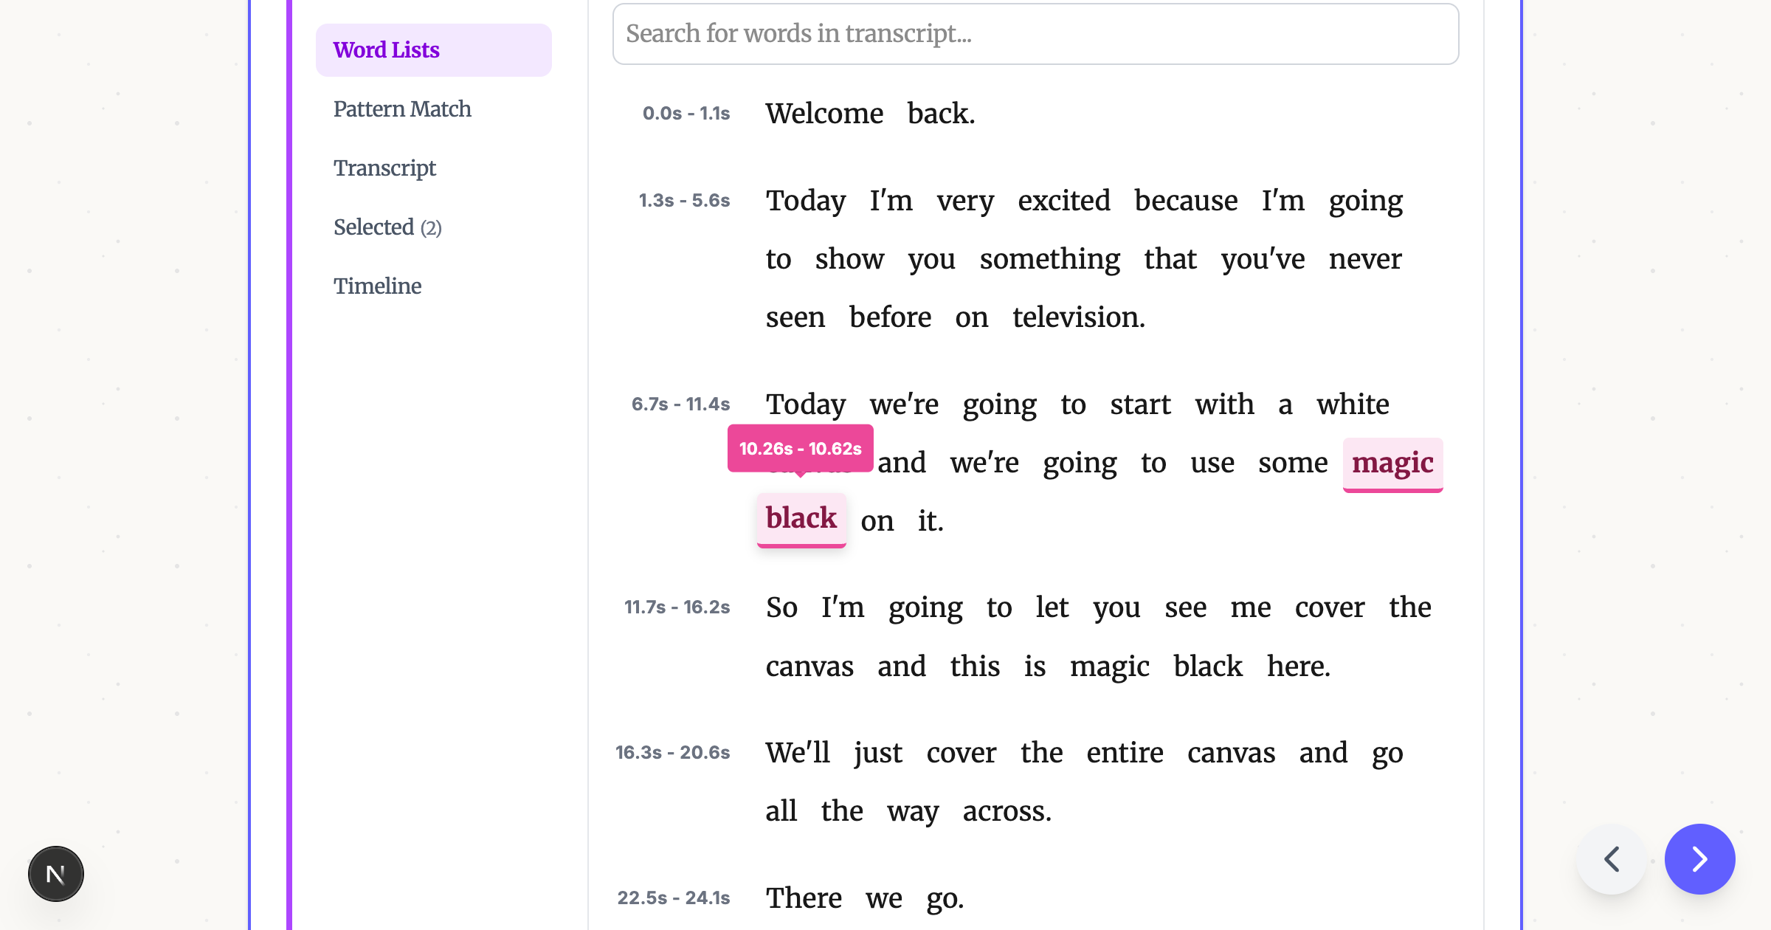Open the Transcript section in the sidebar

click(x=384, y=168)
